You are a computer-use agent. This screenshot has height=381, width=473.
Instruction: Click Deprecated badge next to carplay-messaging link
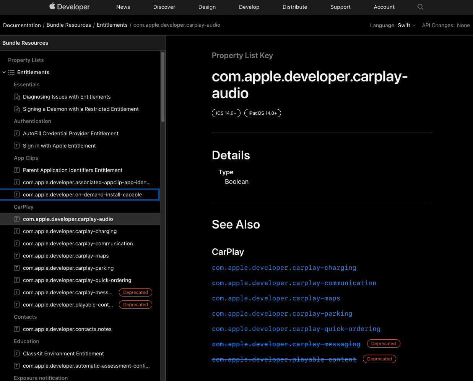pos(384,344)
